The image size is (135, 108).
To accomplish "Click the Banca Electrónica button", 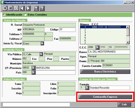I will coord(105,72).
